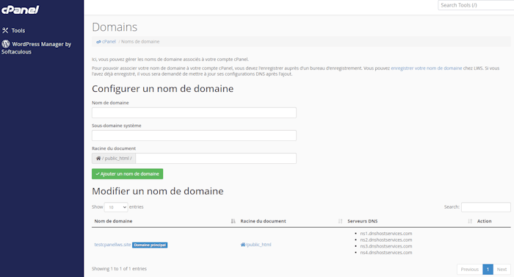
Task: Open 'enregistrer votre nom de domaine' link
Action: pyautogui.click(x=426, y=68)
